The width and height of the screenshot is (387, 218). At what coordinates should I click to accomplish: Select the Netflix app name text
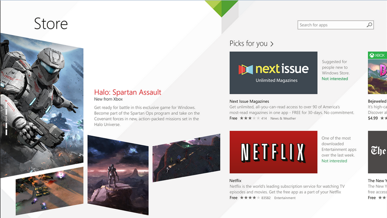point(236,181)
